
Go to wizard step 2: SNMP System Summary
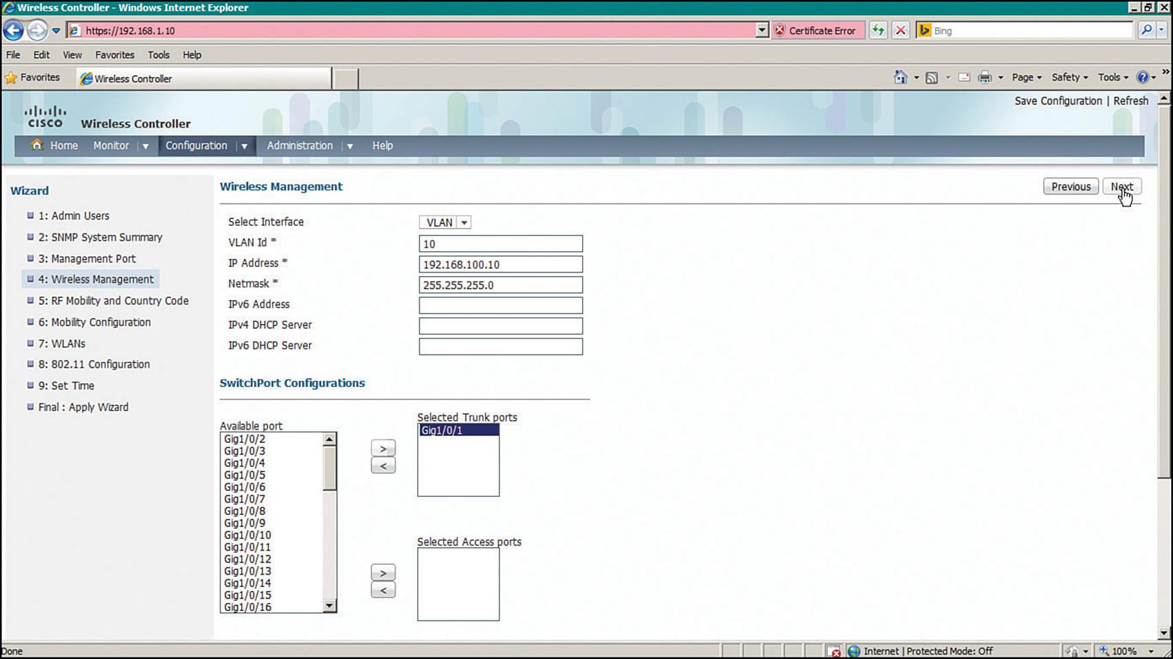click(x=100, y=237)
